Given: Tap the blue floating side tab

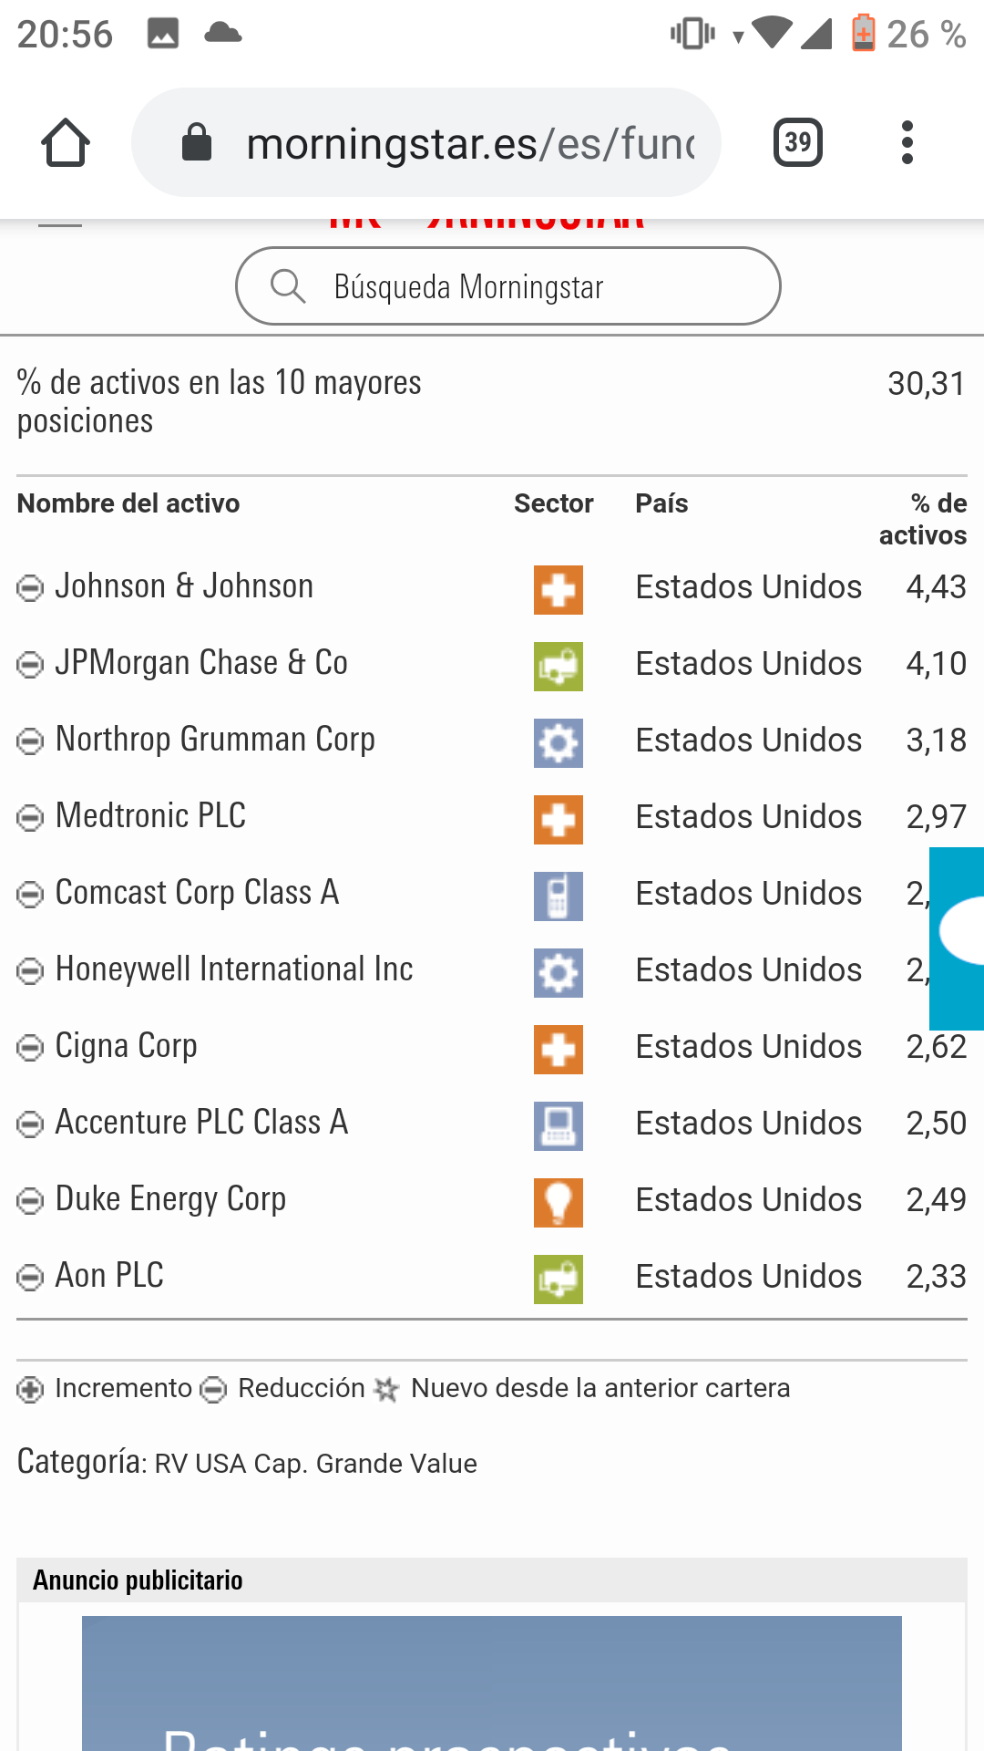Looking at the screenshot, I should pos(958,938).
